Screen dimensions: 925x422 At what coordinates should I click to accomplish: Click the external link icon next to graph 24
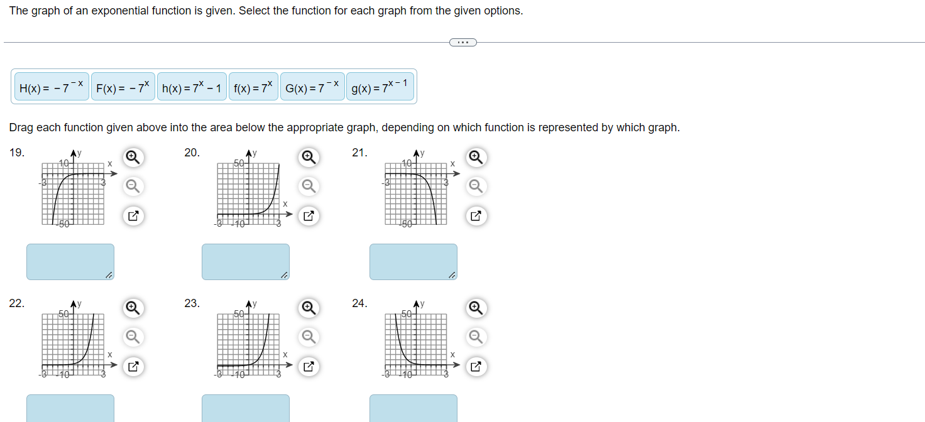(476, 367)
